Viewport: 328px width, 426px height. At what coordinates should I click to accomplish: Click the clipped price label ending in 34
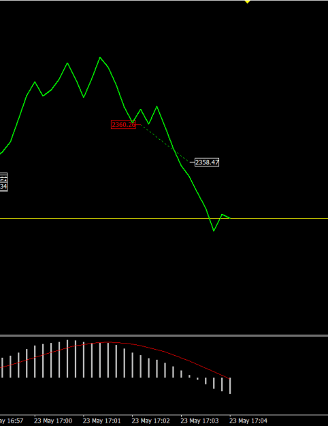(x=3, y=187)
